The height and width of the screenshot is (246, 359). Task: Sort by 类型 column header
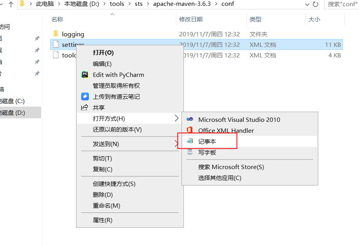pyautogui.click(x=255, y=19)
